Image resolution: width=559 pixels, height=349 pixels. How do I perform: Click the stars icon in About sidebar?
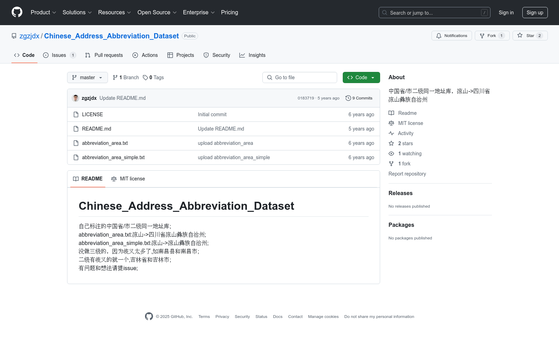[391, 143]
